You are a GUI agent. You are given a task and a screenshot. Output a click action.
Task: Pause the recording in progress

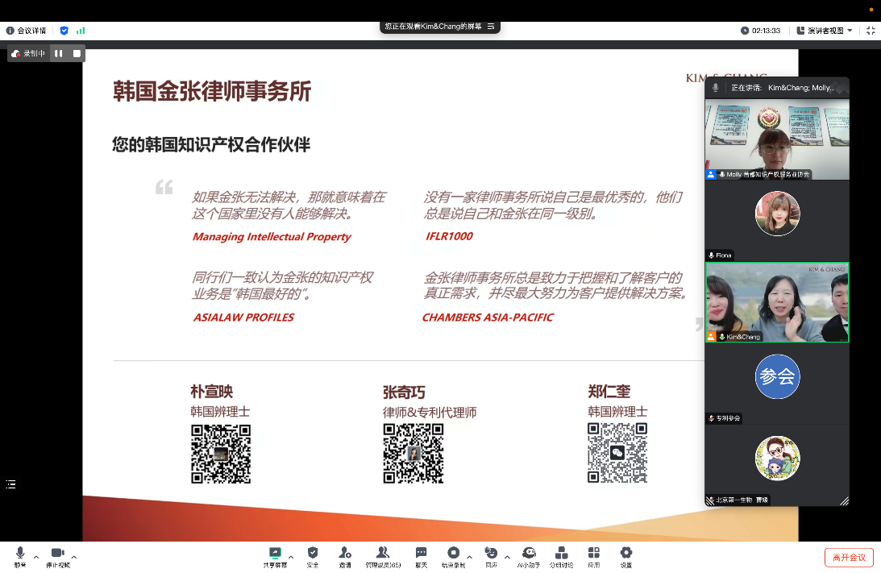(x=59, y=53)
